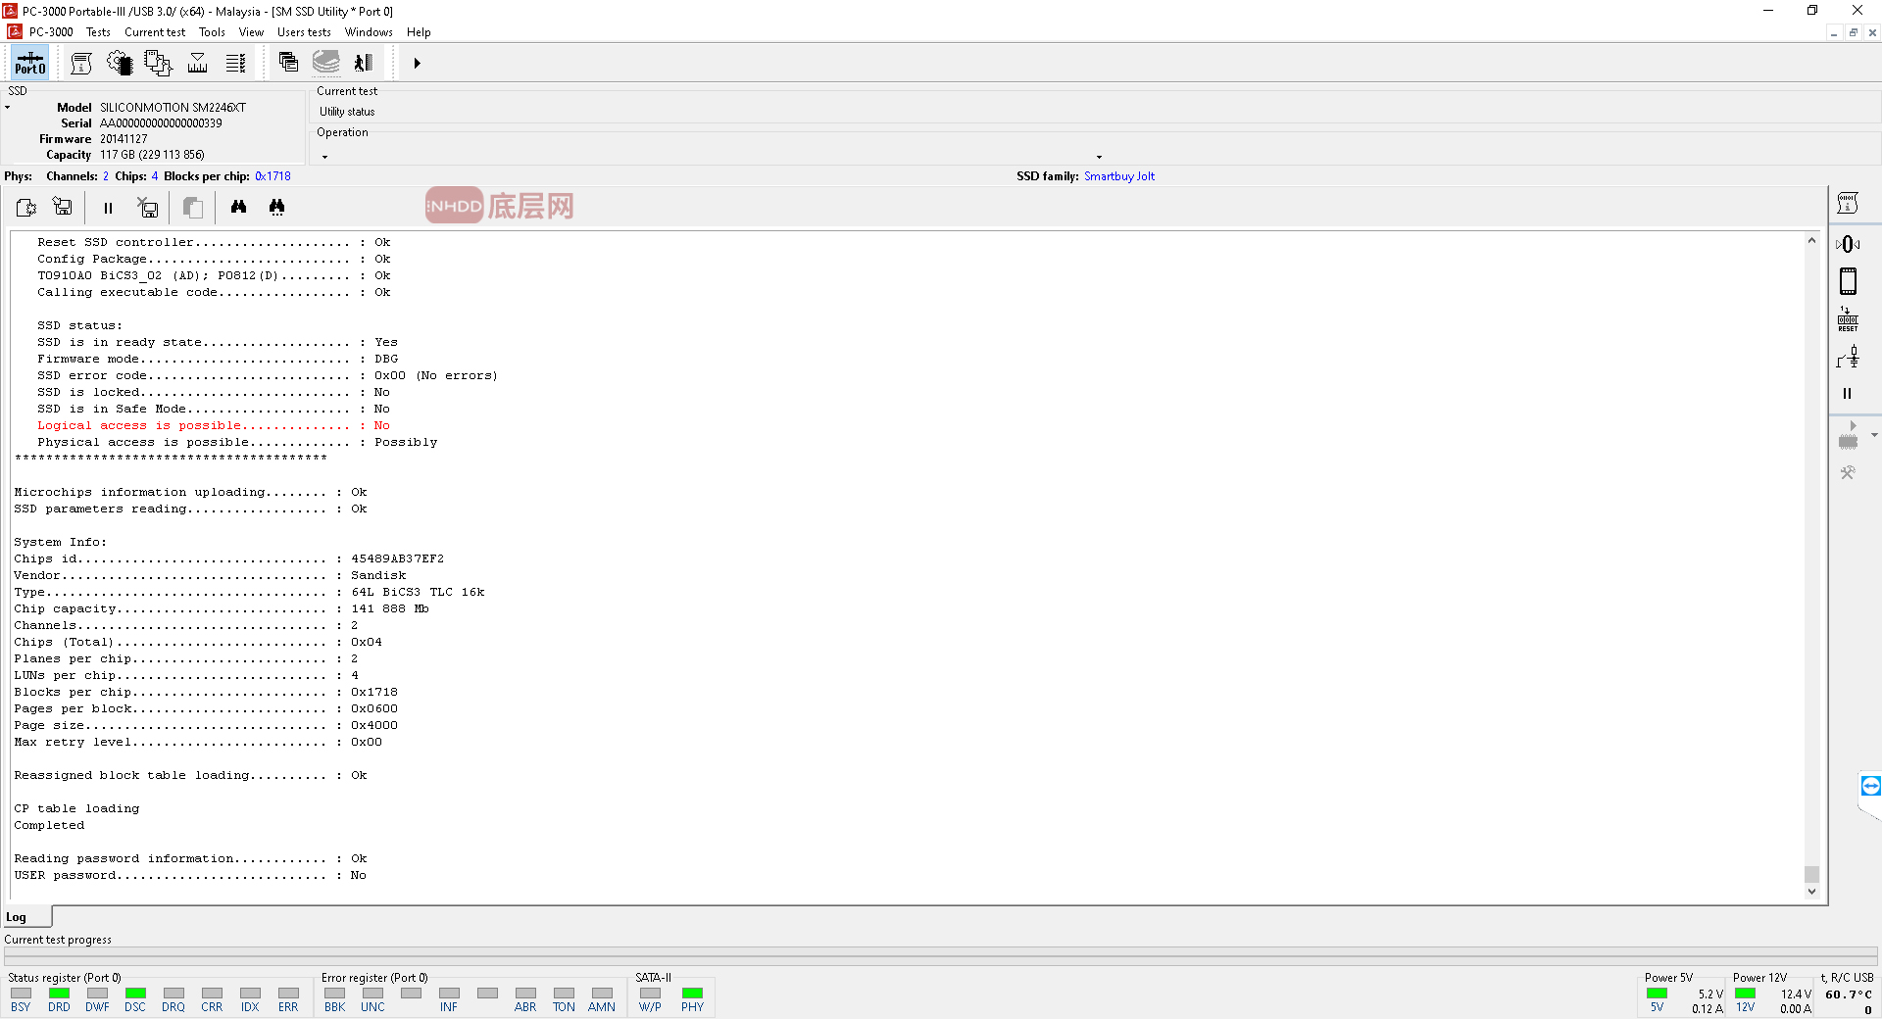This screenshot has width=1882, height=1019.
Task: Toggle the pause button in the log toolbar
Action: 108,208
